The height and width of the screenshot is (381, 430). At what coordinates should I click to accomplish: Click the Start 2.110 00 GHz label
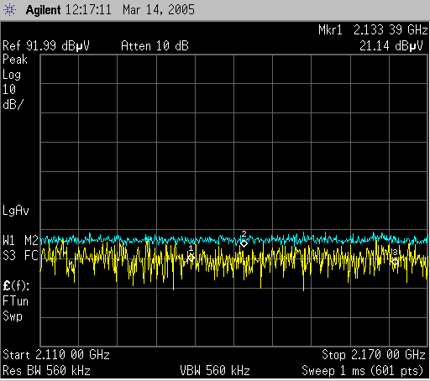(x=56, y=355)
